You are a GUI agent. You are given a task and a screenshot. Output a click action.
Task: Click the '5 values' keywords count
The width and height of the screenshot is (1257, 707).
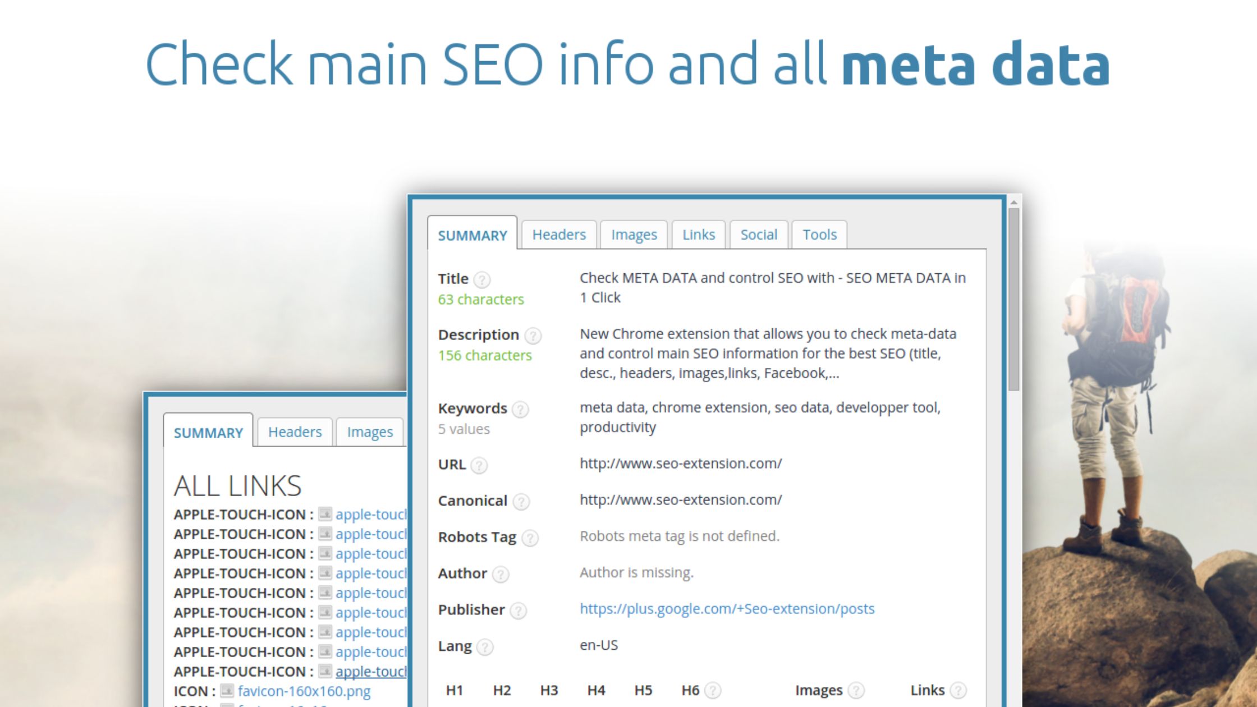[x=464, y=429]
